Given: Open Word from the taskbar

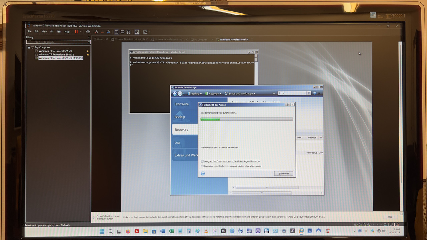Looking at the screenshot, I should coord(163,231).
